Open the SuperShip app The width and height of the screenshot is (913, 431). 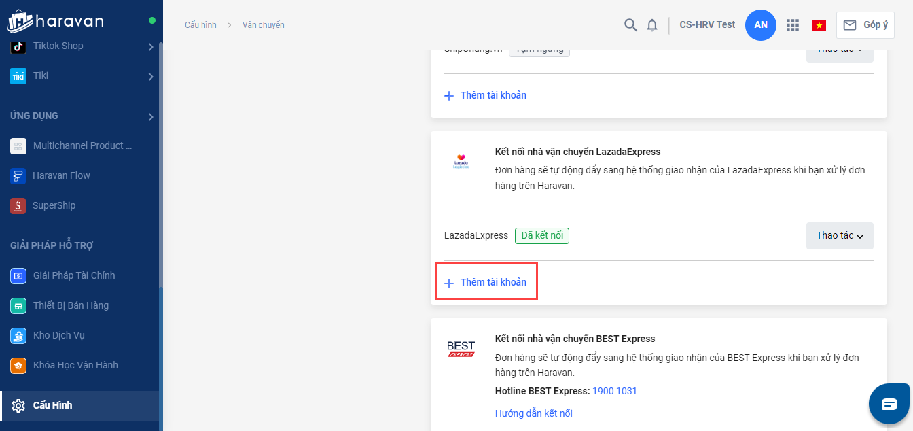tap(54, 205)
